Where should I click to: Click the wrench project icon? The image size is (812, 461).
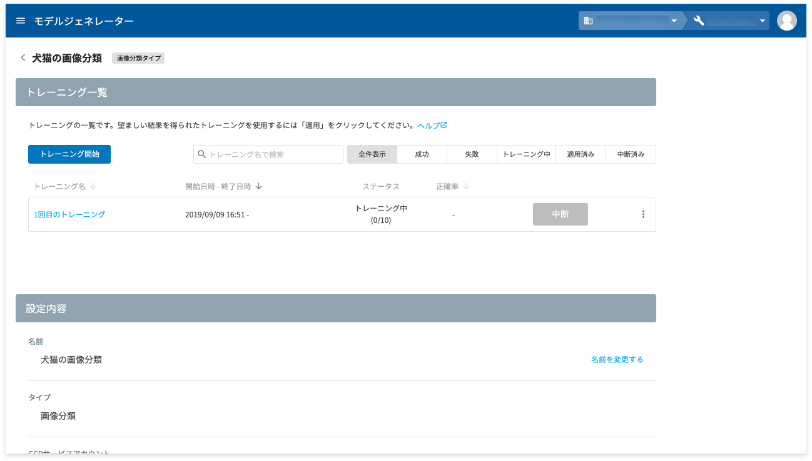(x=699, y=21)
